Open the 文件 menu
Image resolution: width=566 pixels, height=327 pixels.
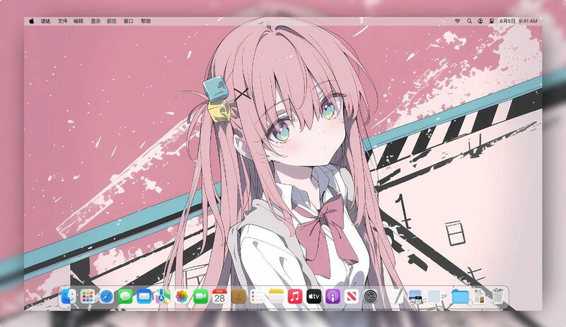click(63, 21)
